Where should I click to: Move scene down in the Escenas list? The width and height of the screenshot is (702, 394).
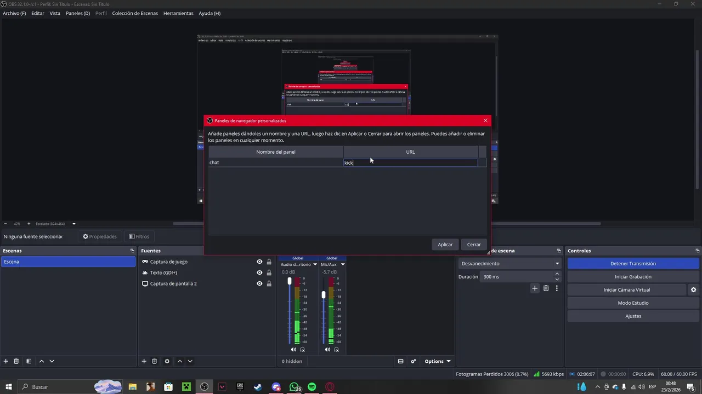pyautogui.click(x=52, y=361)
